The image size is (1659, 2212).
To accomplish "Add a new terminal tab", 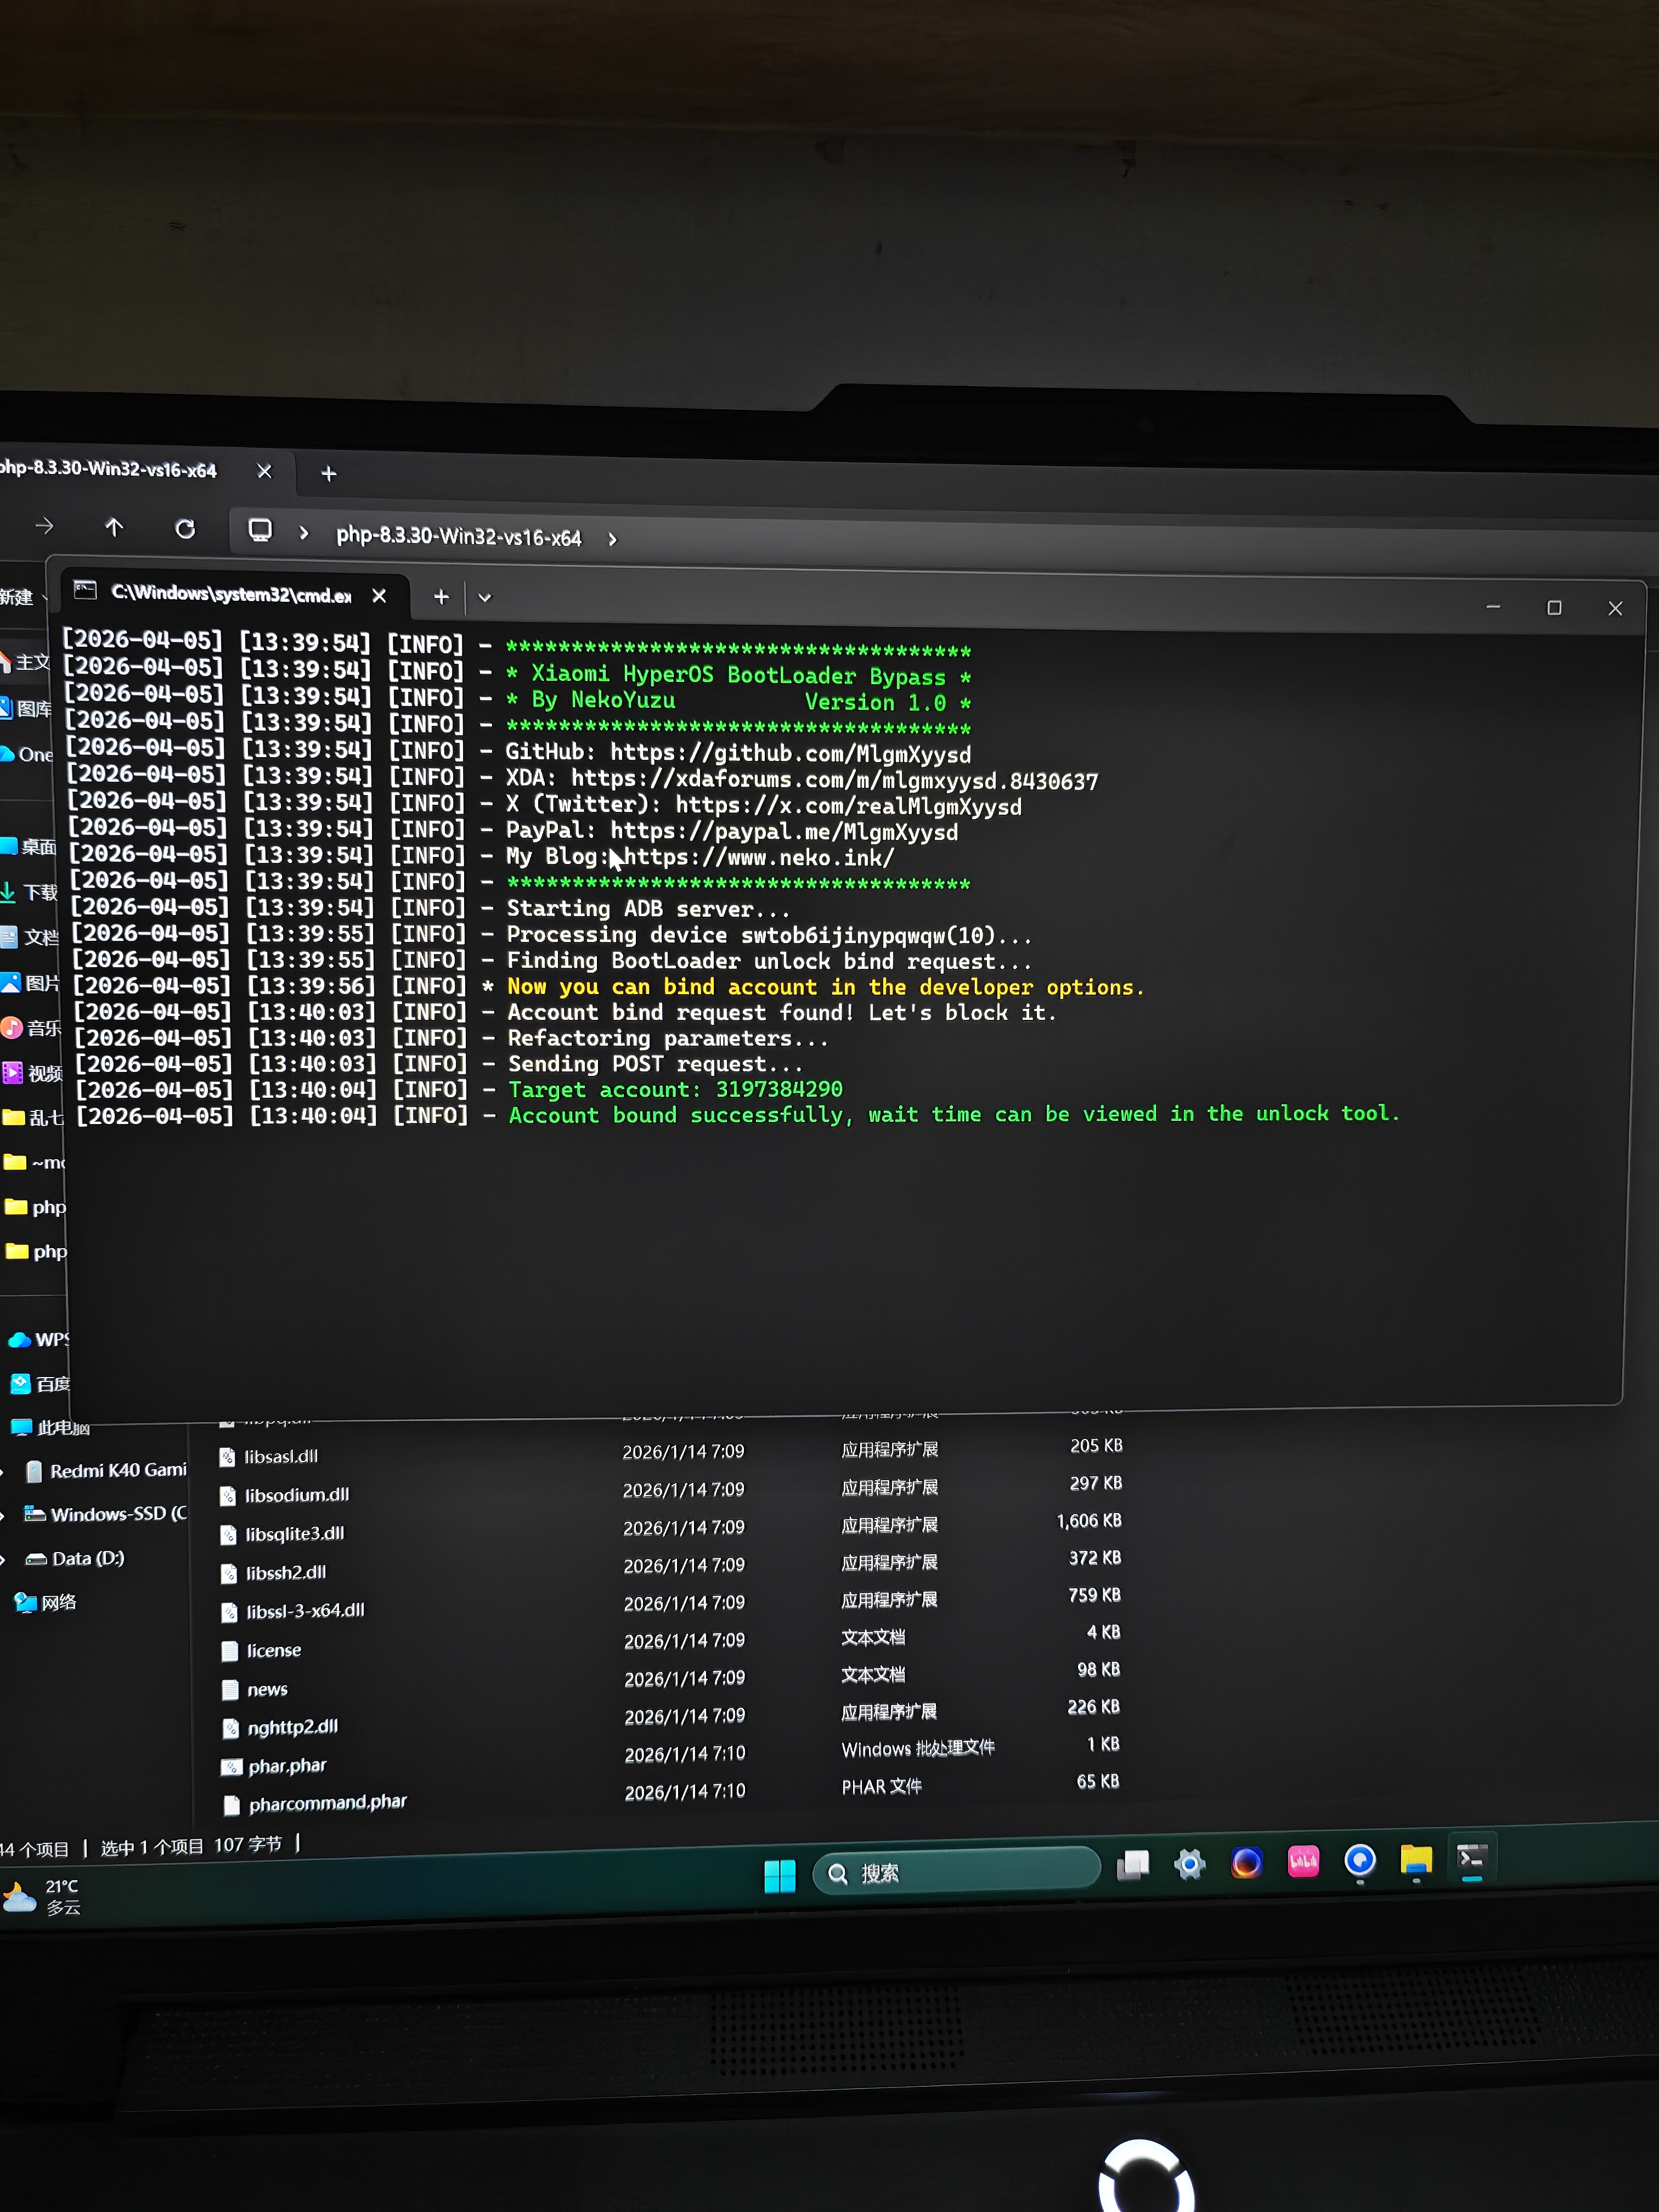I will click(441, 597).
